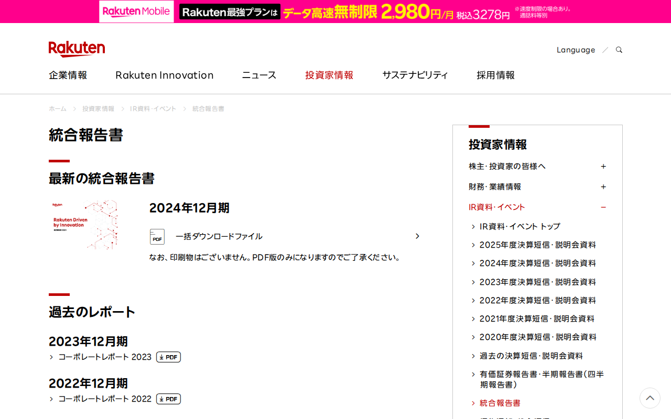Screen dimensions: 671x419
Task: Open the site search magnifier icon
Action: coord(619,50)
